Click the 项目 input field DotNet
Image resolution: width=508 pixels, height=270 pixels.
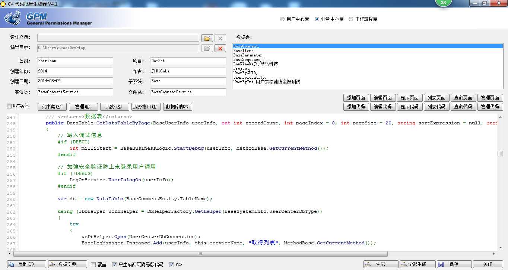[188, 61]
